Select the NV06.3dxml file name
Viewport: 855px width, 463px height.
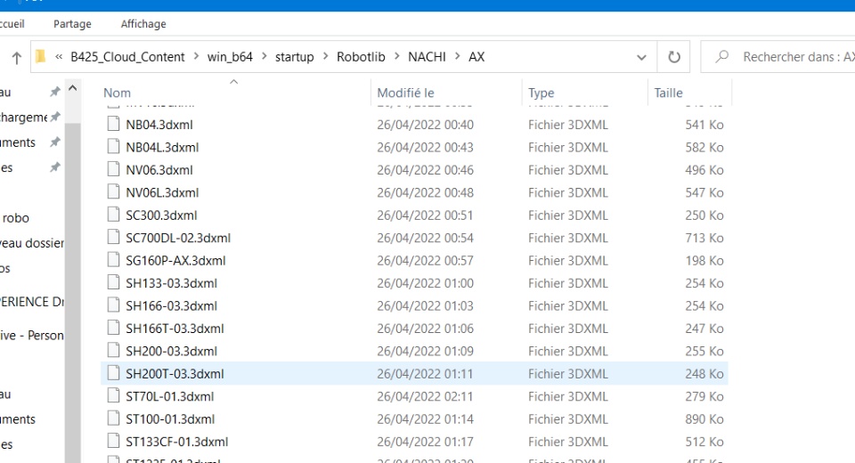point(159,170)
